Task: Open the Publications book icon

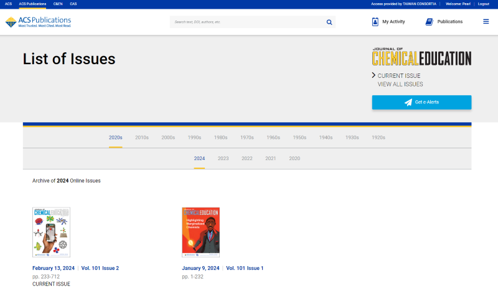Action: tap(429, 22)
